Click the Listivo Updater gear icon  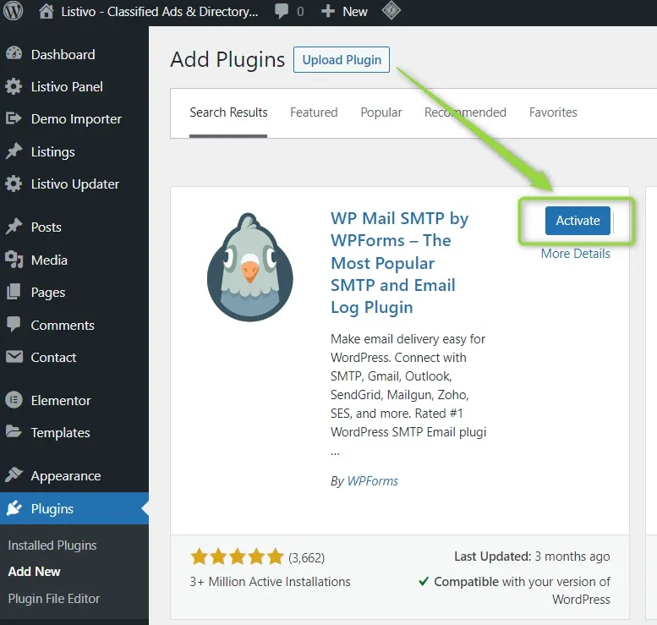pos(14,184)
